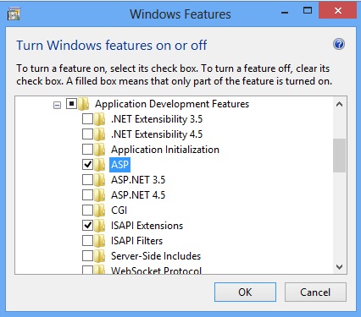This screenshot has height=317, width=361.
Task: Enable the ASP.NET 4.5 checkbox
Action: tap(87, 195)
